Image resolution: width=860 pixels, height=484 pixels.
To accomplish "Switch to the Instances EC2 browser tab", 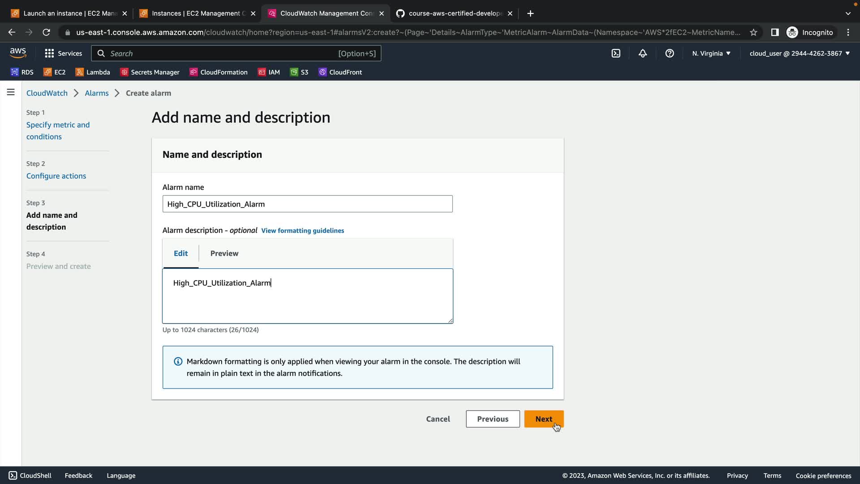I will coord(197,13).
